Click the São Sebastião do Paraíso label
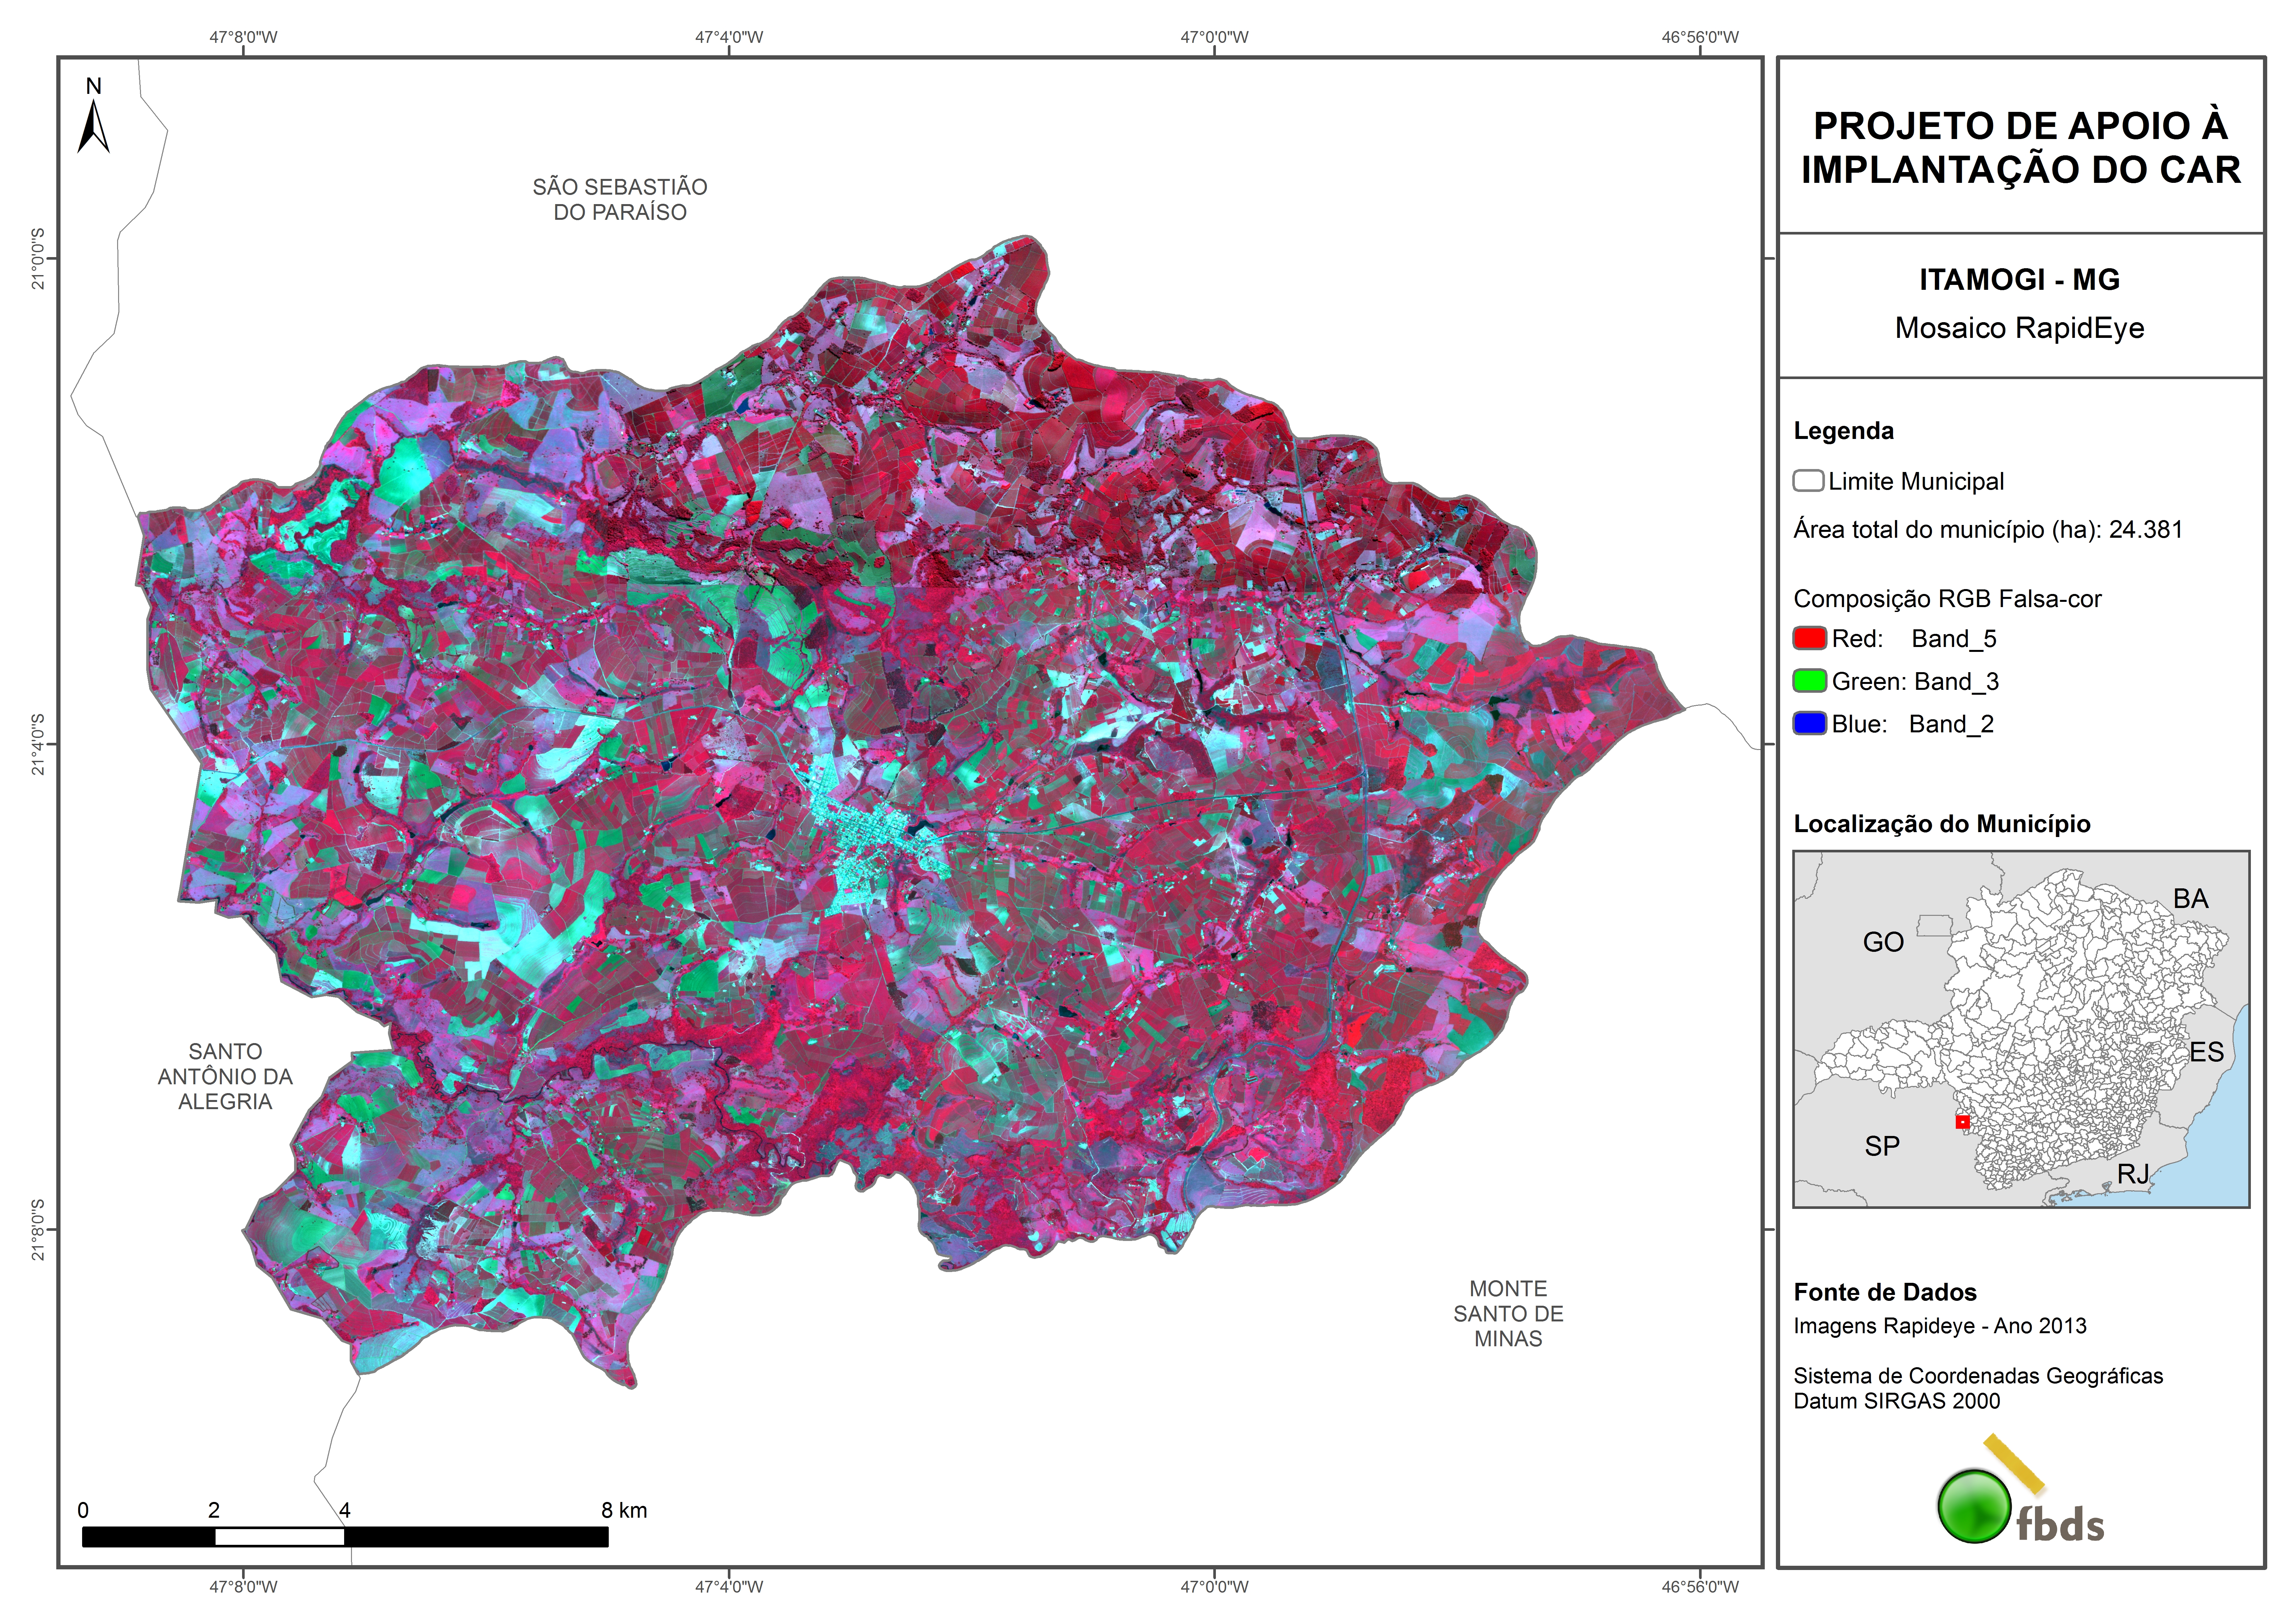This screenshot has height=1623, width=2296. (x=620, y=199)
